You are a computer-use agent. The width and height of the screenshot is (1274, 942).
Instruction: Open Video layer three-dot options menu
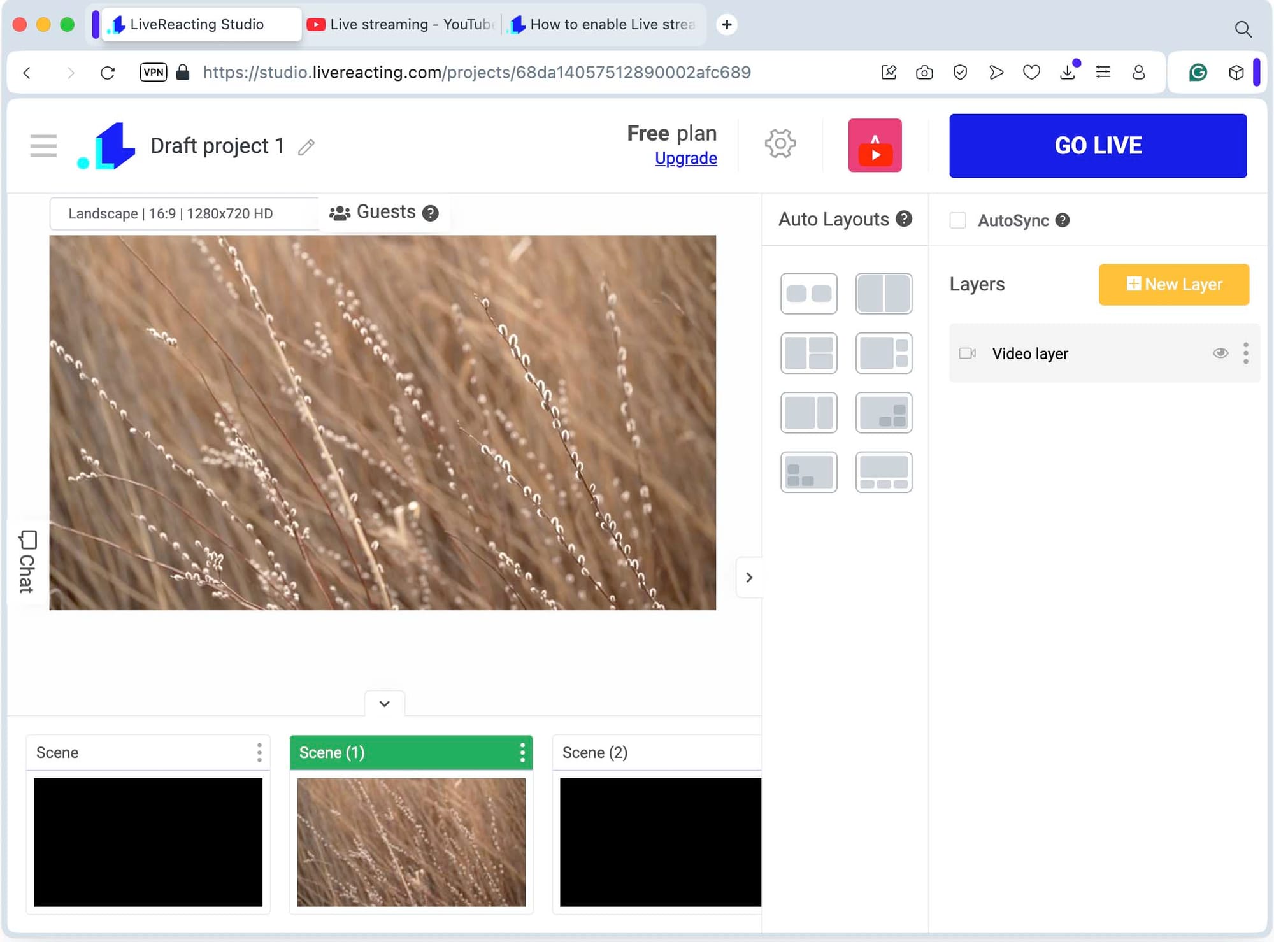tap(1245, 353)
